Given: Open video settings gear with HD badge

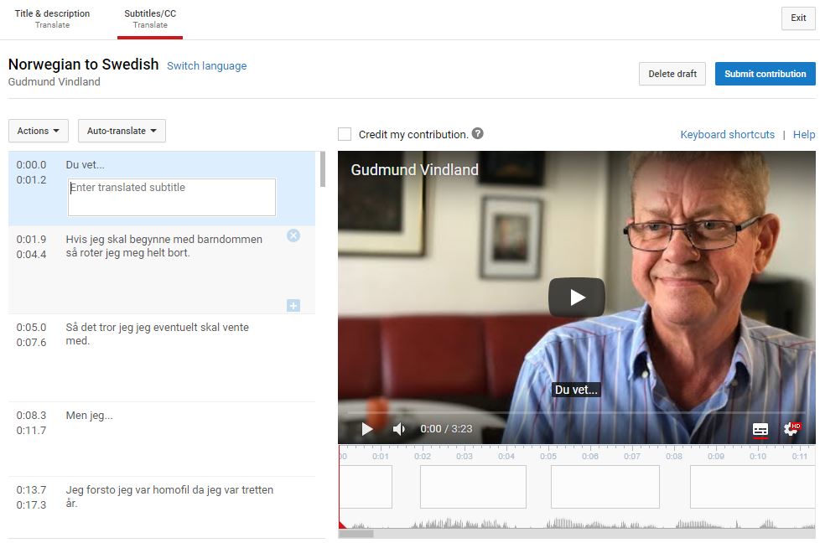Looking at the screenshot, I should 791,428.
